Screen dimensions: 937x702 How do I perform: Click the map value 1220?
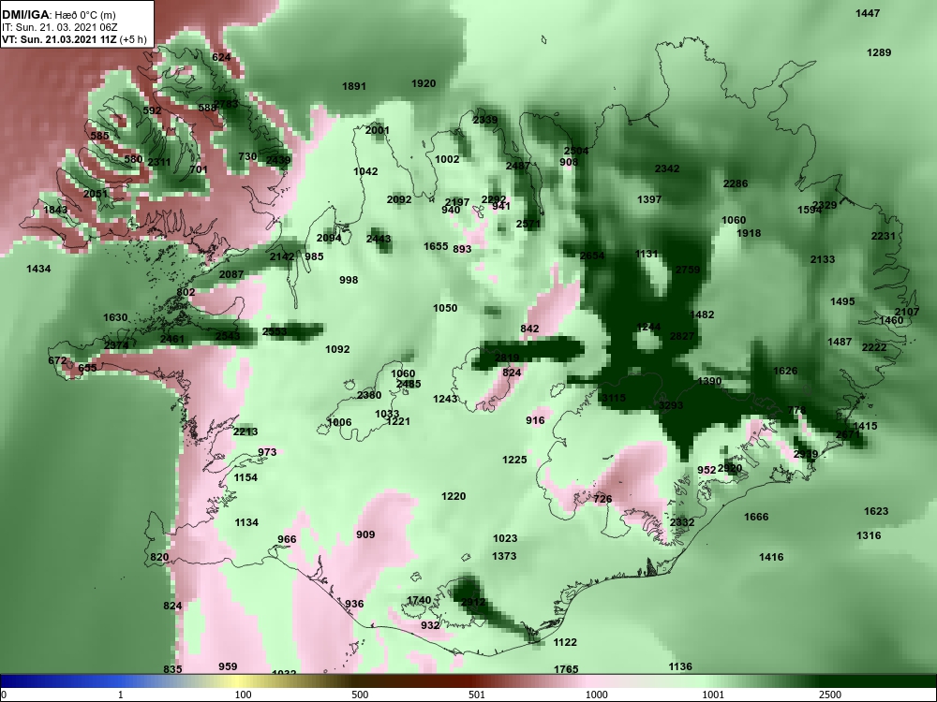(454, 497)
